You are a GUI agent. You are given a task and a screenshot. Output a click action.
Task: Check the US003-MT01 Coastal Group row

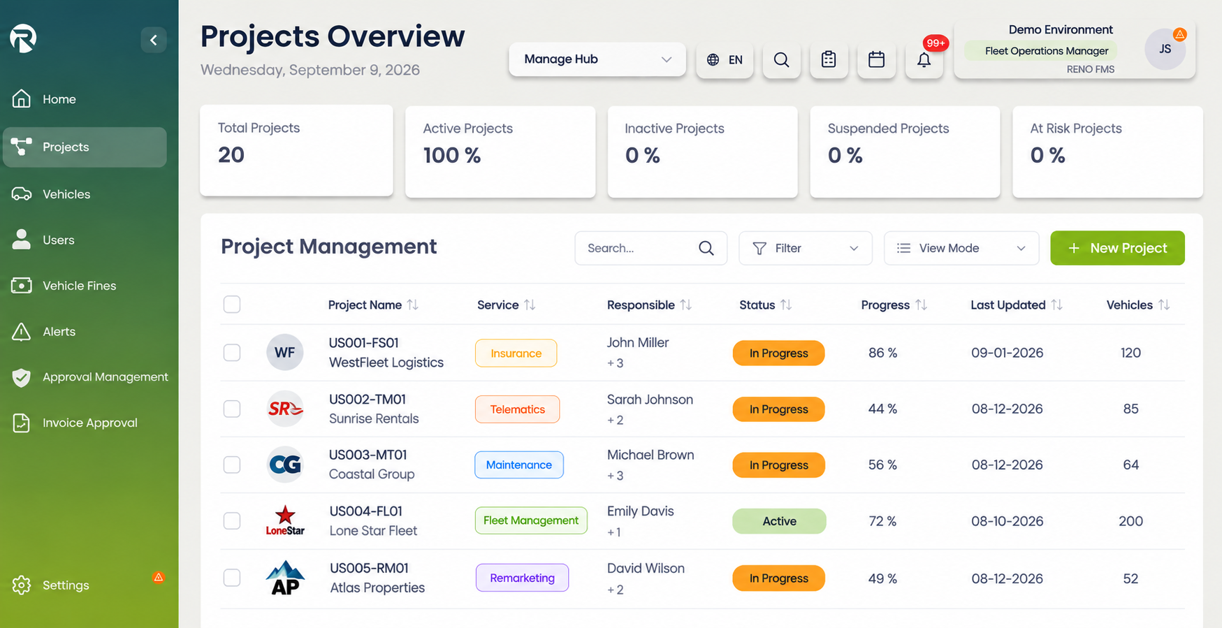coord(232,465)
